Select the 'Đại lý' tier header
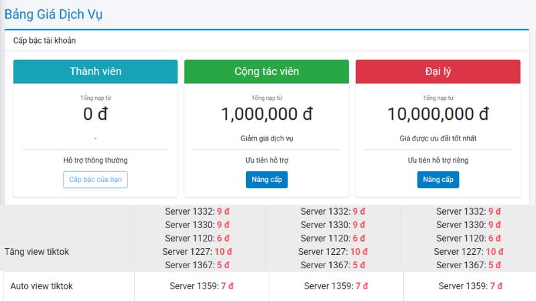Viewport: 536px width, 301px height. coord(438,72)
